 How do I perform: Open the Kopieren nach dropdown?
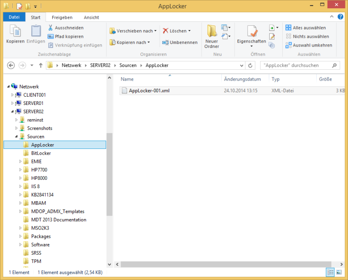point(131,42)
